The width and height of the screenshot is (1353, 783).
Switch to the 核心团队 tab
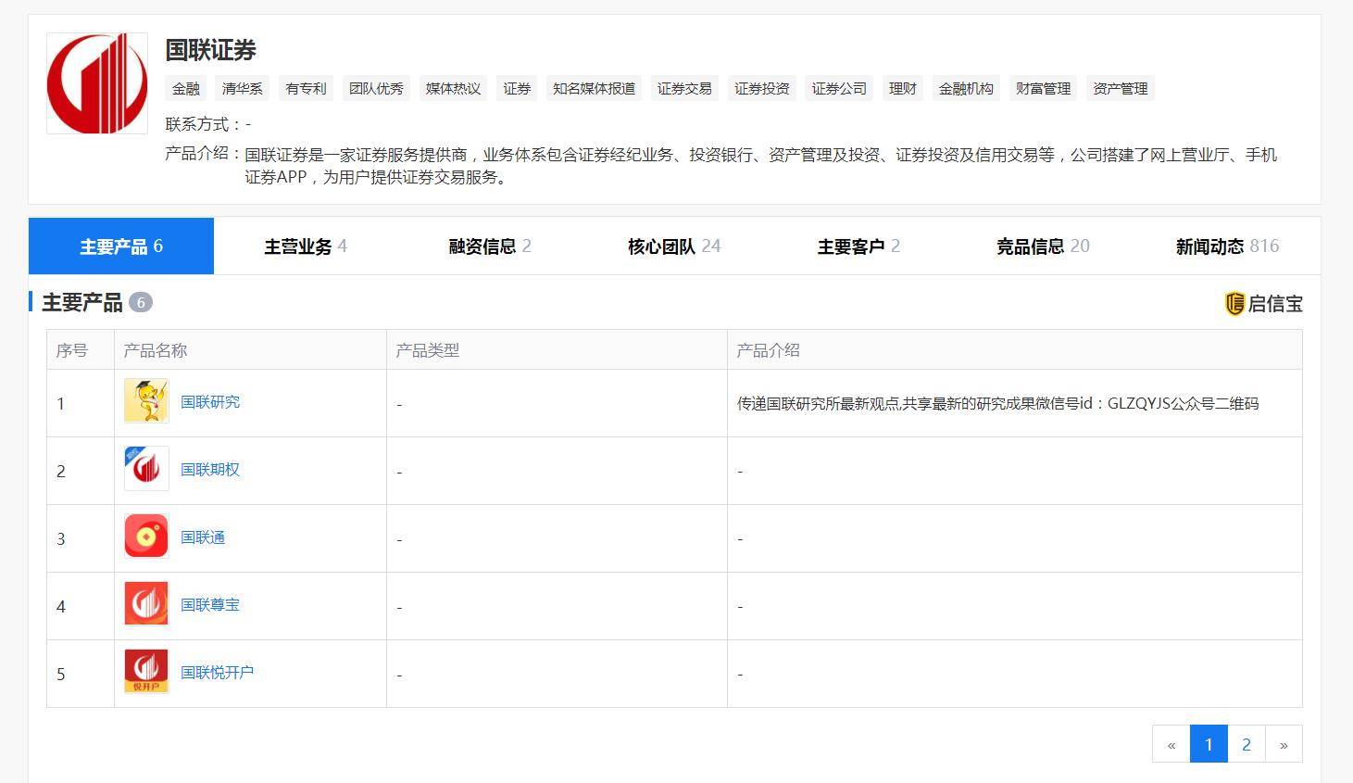674,246
